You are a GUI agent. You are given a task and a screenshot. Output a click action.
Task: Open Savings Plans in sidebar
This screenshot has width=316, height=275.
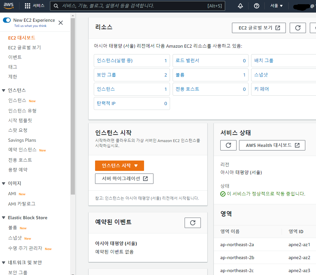22,140
